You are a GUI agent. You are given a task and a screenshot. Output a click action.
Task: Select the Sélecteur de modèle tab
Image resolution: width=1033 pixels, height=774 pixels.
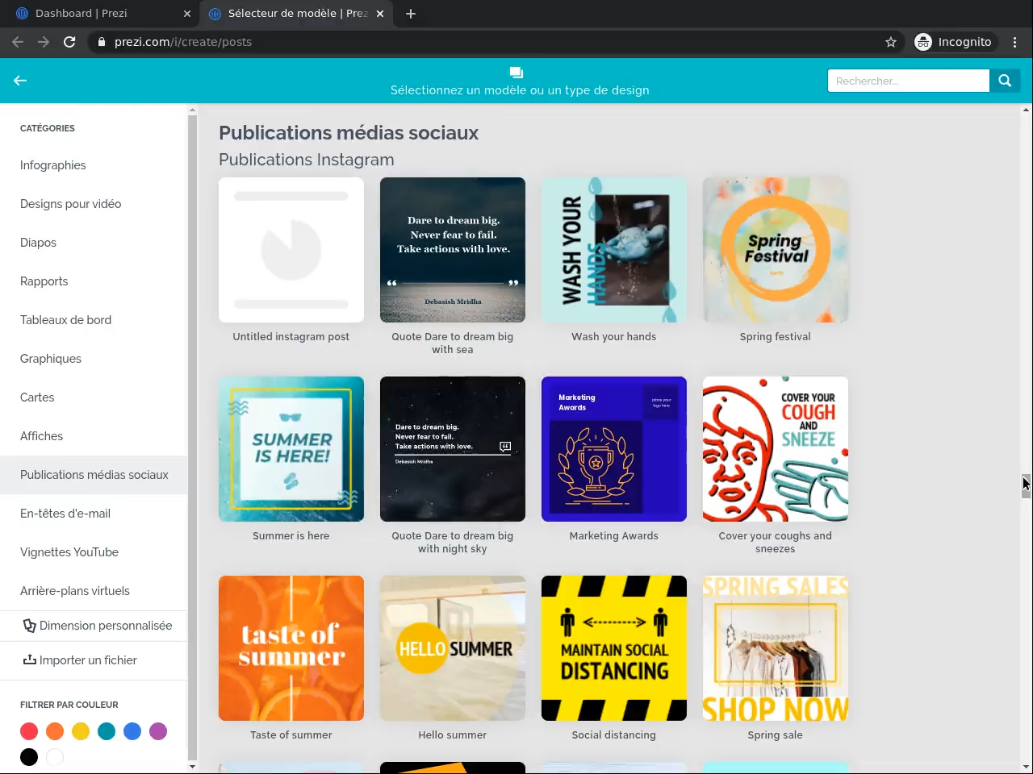coord(295,14)
